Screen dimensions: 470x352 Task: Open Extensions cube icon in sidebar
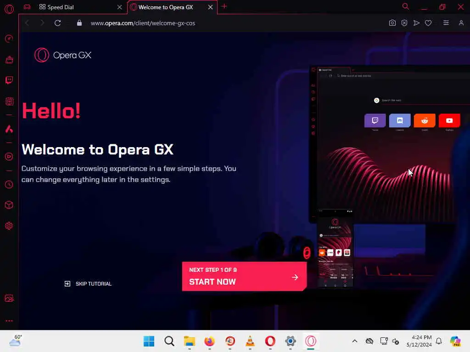9,205
